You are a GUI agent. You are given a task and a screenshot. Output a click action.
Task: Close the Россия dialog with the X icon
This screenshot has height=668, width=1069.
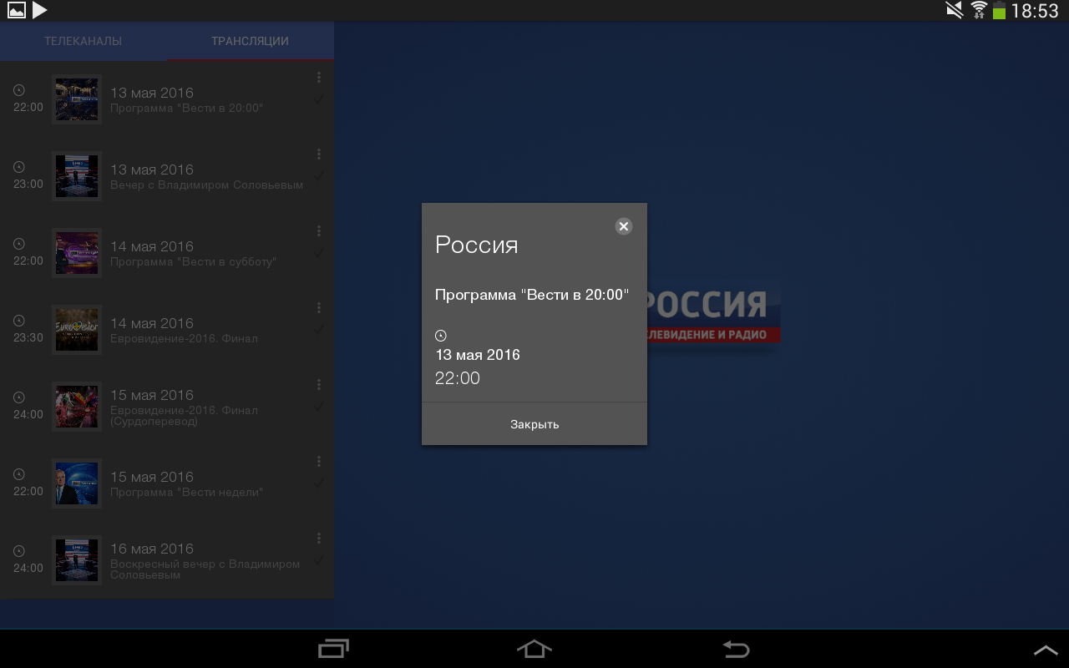pos(623,226)
